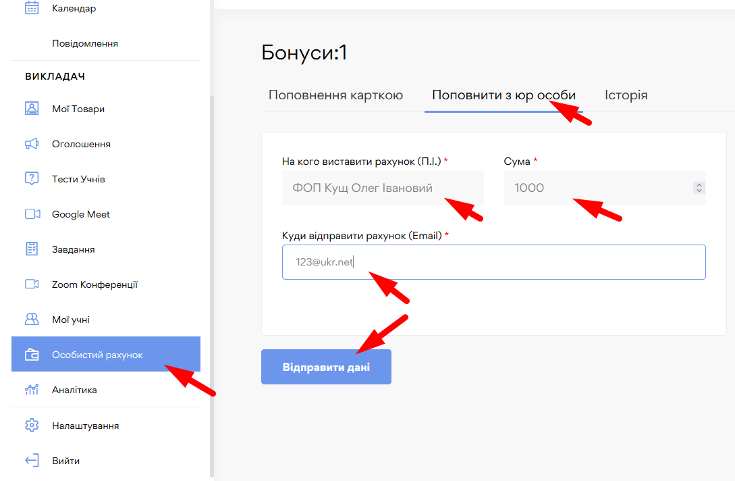Click the Мої учні people icon
Viewport: 735px width, 481px height.
(x=32, y=320)
